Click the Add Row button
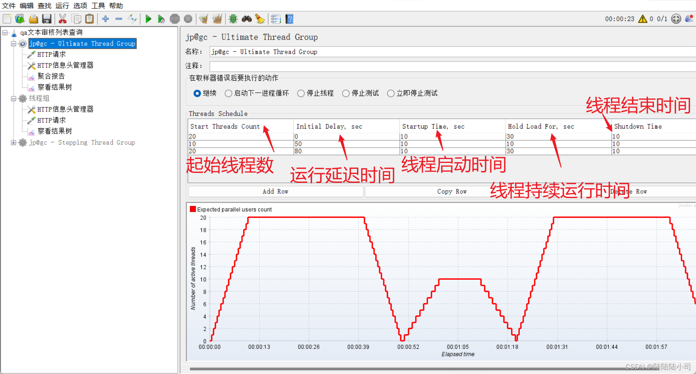 click(x=275, y=191)
